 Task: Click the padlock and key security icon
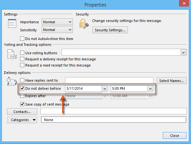point(84,24)
